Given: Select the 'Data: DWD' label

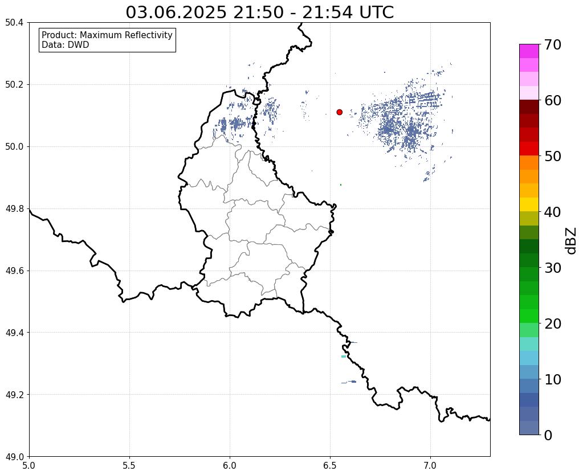Looking at the screenshot, I should [x=66, y=45].
